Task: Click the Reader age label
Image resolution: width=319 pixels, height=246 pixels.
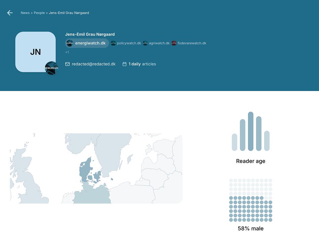Action: (251, 161)
